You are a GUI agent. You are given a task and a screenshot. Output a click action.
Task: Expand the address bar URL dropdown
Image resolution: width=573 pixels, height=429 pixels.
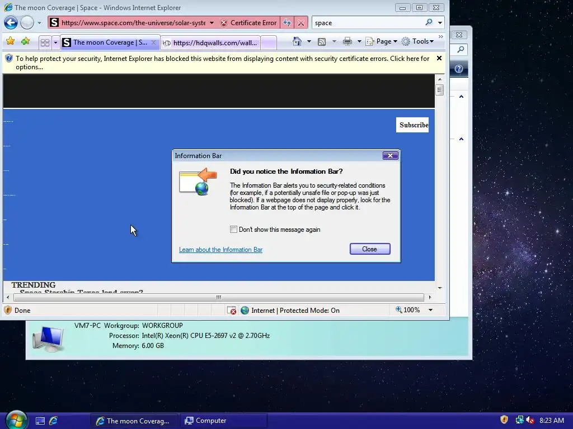212,22
